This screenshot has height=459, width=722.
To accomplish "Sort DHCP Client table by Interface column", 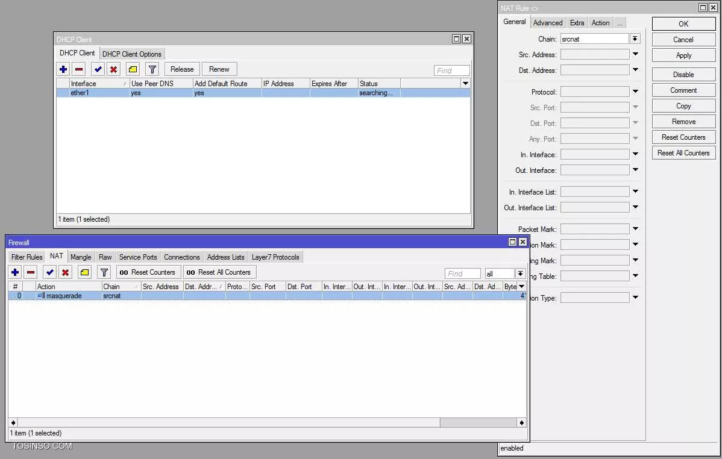I will pyautogui.click(x=99, y=83).
